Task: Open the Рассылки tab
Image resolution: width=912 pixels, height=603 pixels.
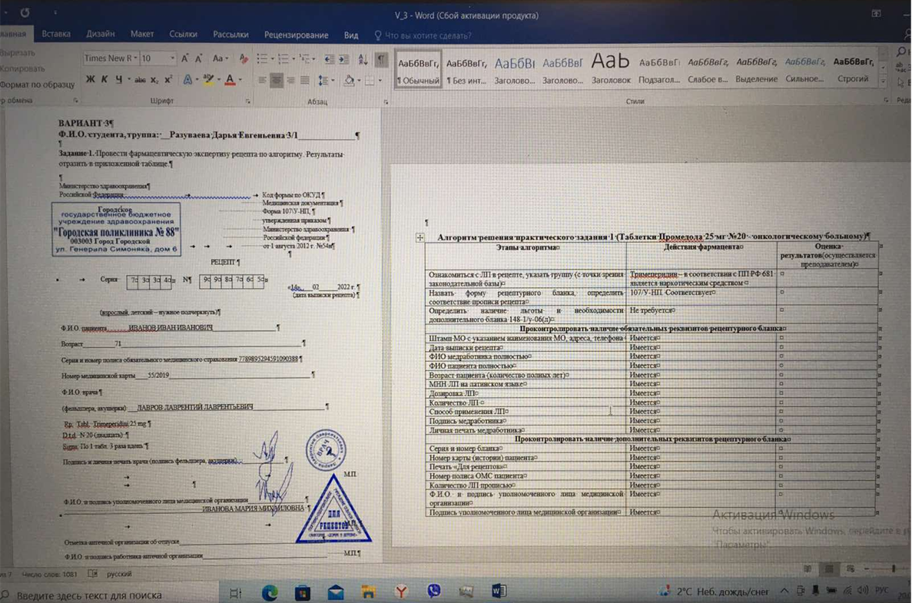Action: tap(230, 35)
